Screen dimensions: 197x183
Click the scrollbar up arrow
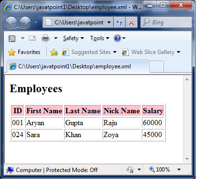(187, 79)
